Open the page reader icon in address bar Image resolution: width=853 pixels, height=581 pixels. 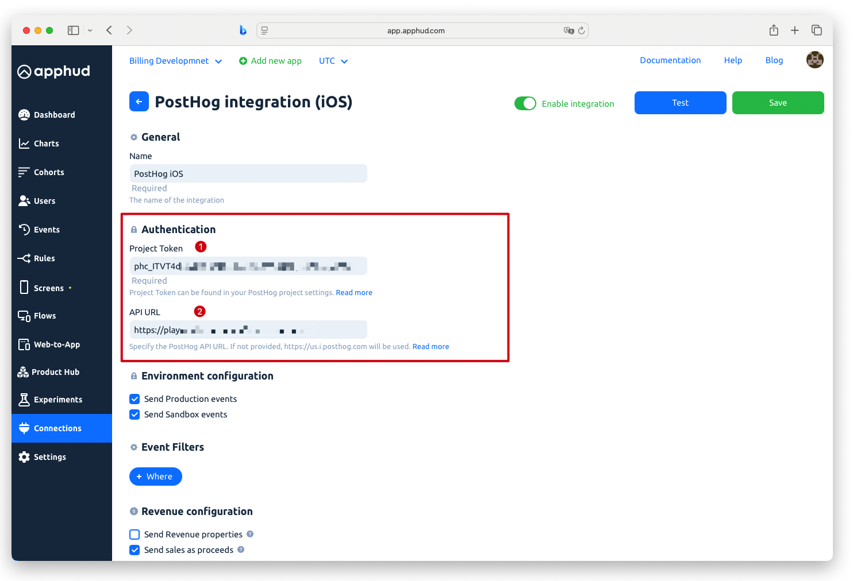[x=264, y=30]
